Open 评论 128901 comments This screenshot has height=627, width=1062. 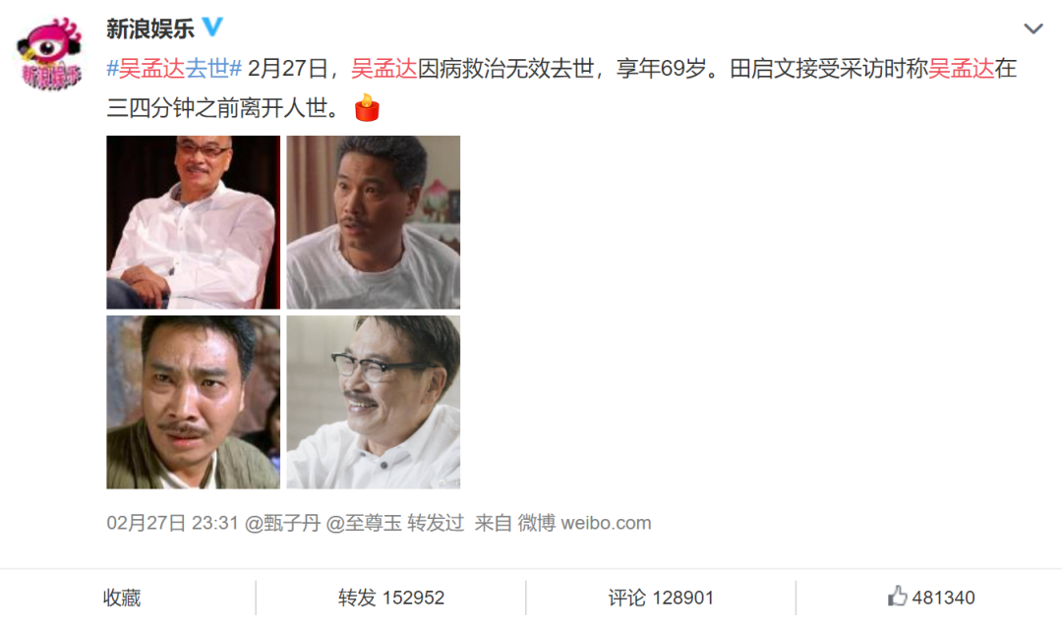(661, 598)
